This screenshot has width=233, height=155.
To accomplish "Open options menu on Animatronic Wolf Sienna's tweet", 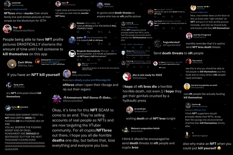I will pyautogui.click(x=115, y=98).
